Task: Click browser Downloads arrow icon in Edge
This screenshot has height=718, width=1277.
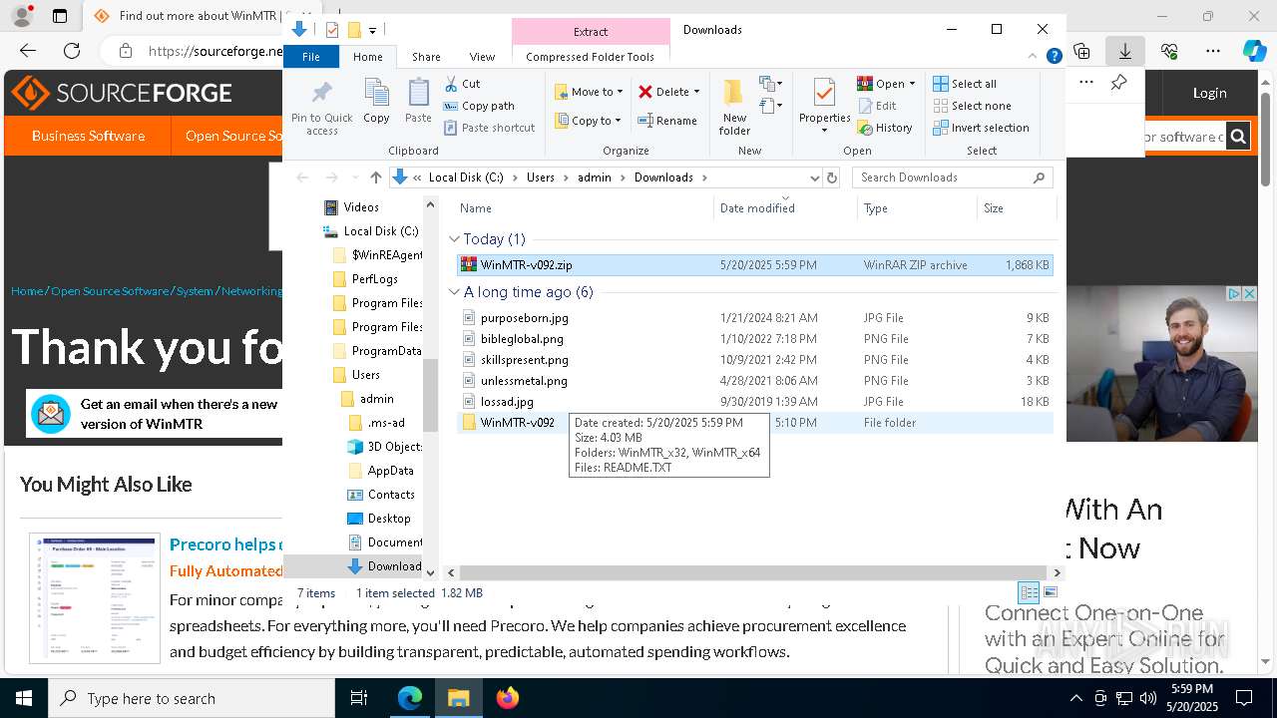Action: (x=1124, y=51)
